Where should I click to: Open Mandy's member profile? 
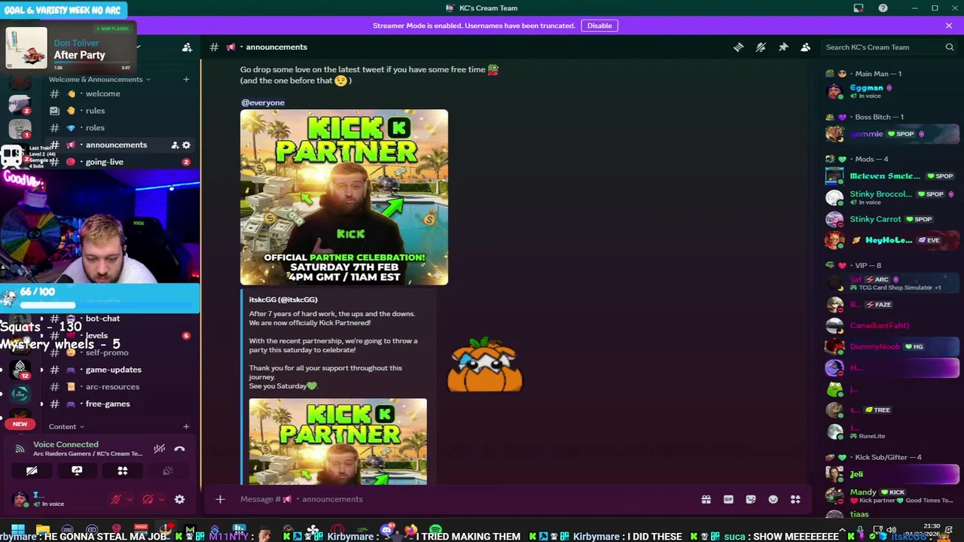tap(892, 495)
